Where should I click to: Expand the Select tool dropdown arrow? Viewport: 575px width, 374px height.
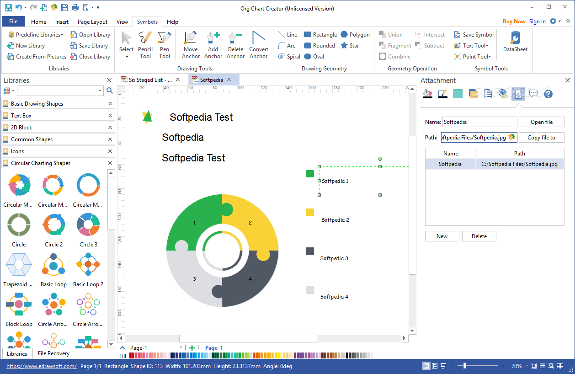point(127,57)
